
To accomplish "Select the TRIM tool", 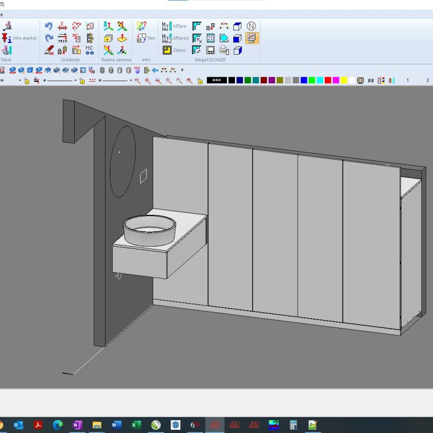I will point(63,38).
